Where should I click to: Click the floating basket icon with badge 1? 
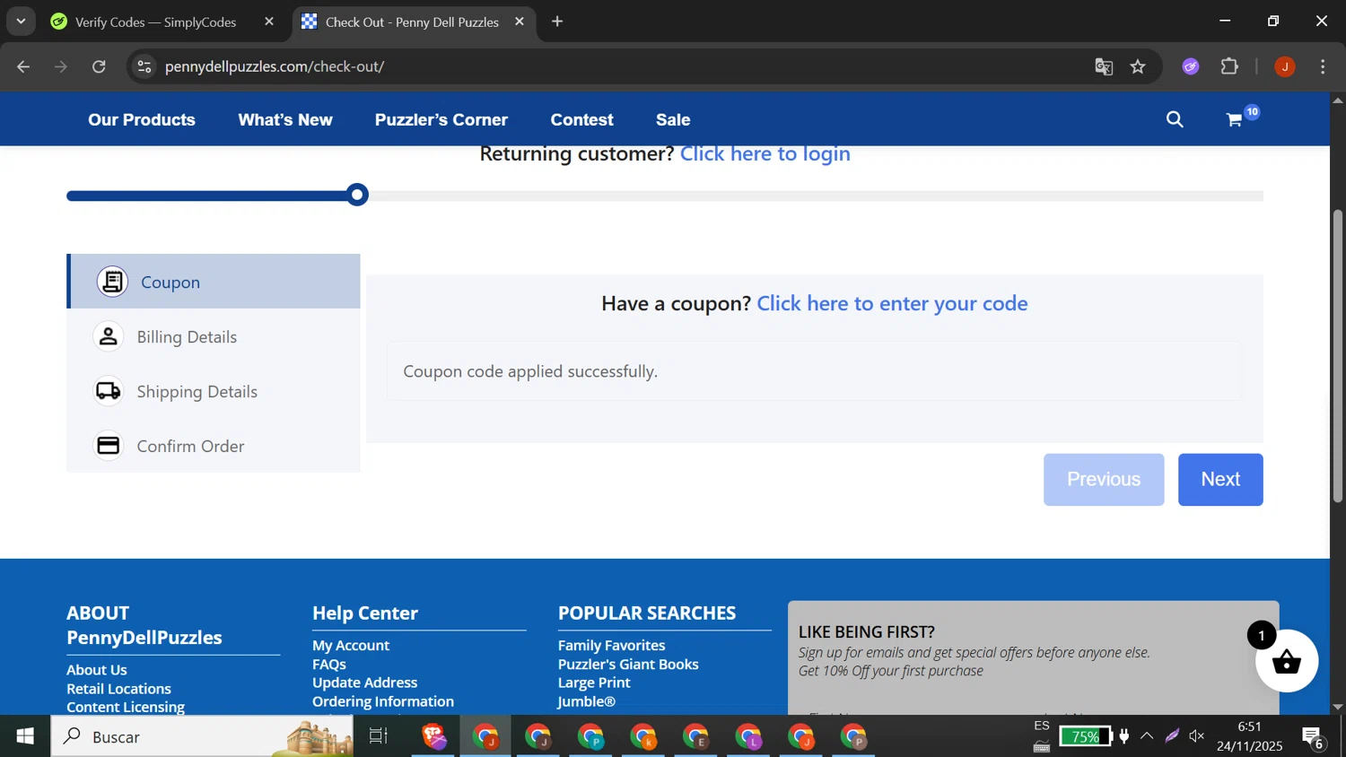tap(1286, 660)
